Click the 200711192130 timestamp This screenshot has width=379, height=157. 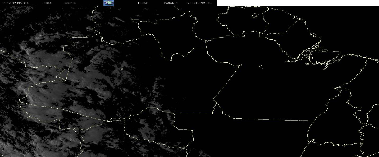[199, 3]
